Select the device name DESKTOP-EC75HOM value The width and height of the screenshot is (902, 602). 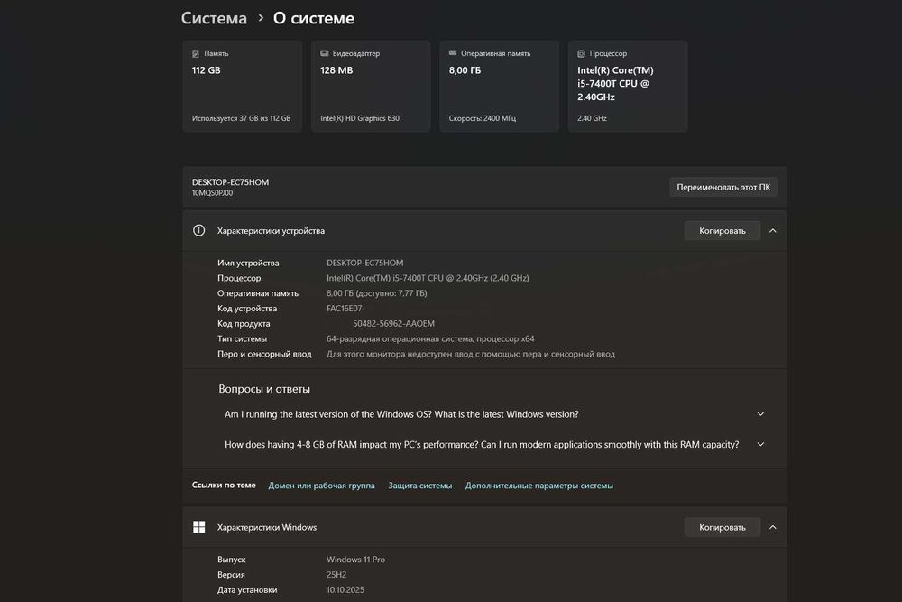364,263
